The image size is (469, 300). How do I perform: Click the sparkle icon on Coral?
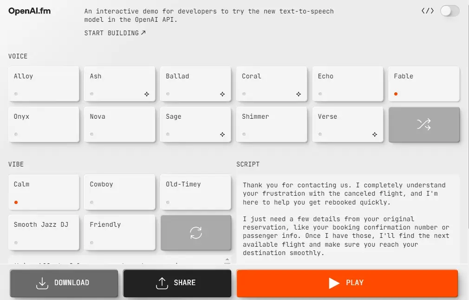tap(299, 94)
